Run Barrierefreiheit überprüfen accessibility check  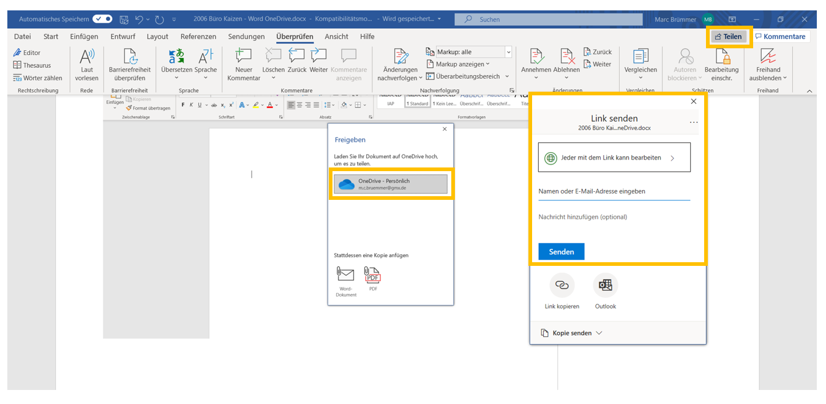[x=130, y=65]
